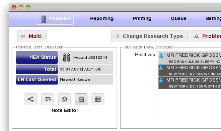The width and height of the screenshot is (221, 131).
Task: Click the two-people icon beside Record number
Action: coord(67,57)
